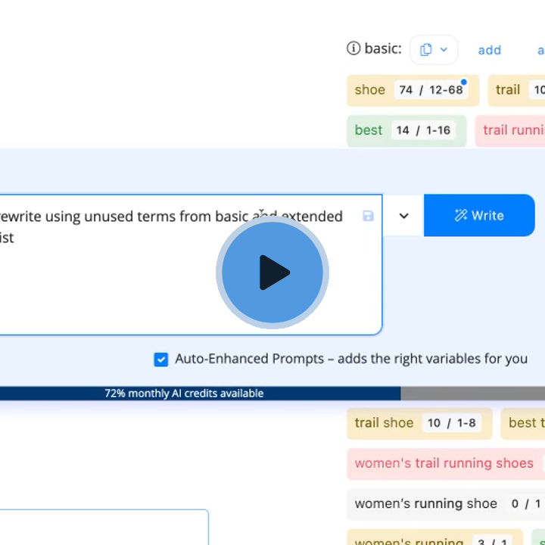This screenshot has height=545, width=545.
Task: Click the Write button
Action: click(479, 216)
